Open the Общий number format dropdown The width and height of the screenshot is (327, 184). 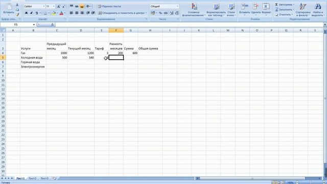click(177, 7)
